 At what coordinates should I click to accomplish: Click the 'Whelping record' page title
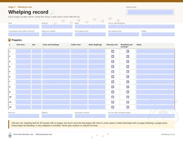point(28,12)
